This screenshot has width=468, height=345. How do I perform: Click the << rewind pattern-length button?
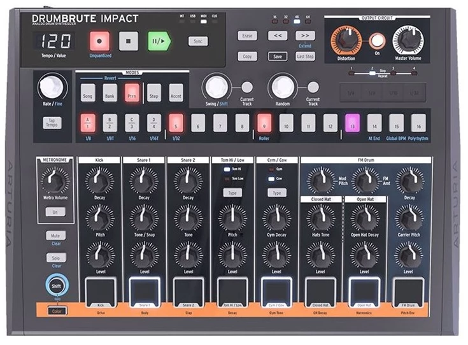click(278, 36)
